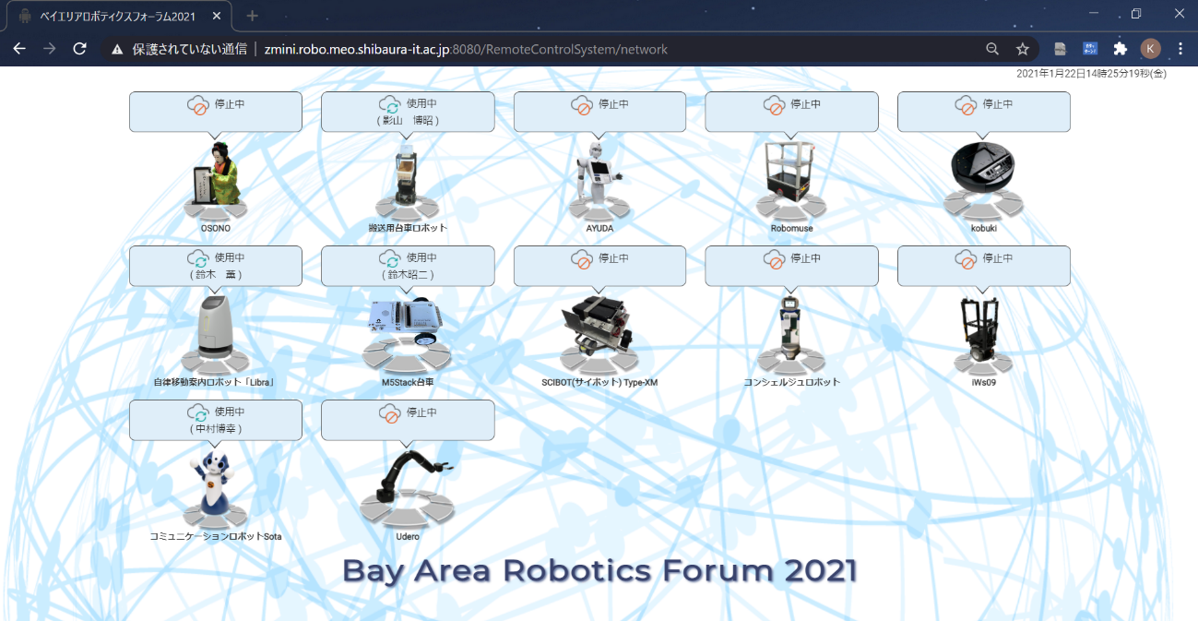Click the in-use sync icon above the Libra robot
Viewport: 1198px width, 621px height.
click(x=198, y=259)
